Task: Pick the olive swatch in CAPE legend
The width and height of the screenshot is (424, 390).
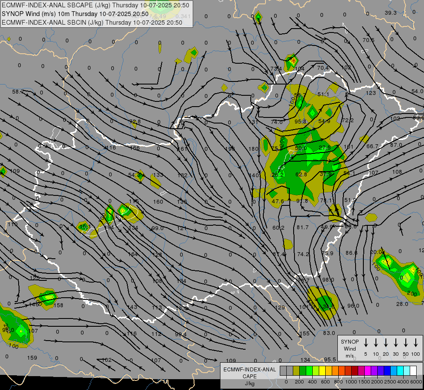Action: tap(296, 371)
